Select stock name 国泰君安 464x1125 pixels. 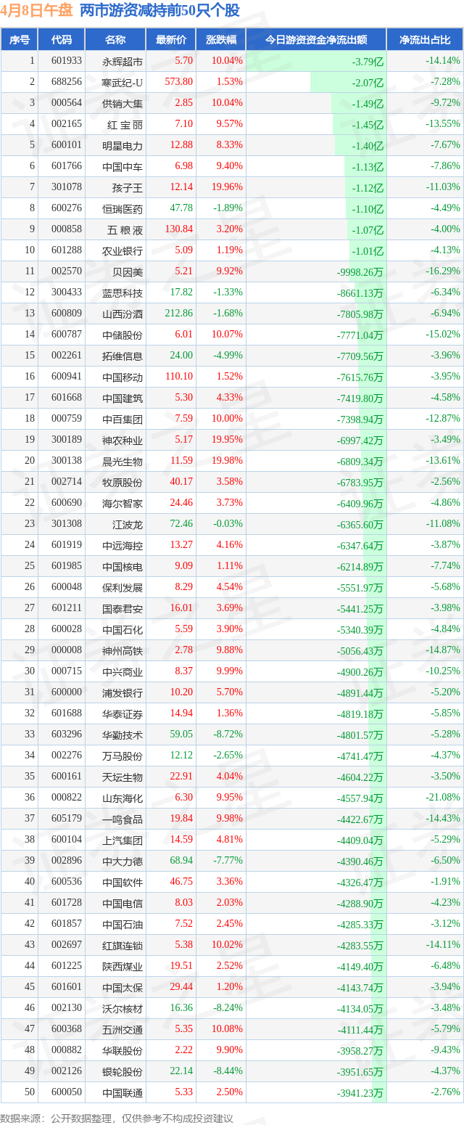click(x=123, y=609)
